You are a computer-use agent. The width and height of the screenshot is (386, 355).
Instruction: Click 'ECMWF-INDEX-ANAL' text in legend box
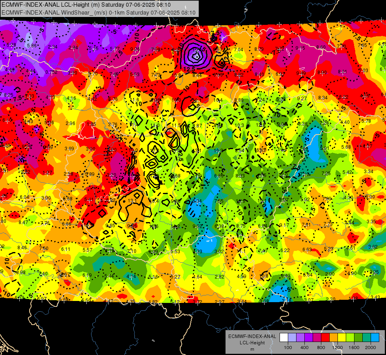click(252, 336)
